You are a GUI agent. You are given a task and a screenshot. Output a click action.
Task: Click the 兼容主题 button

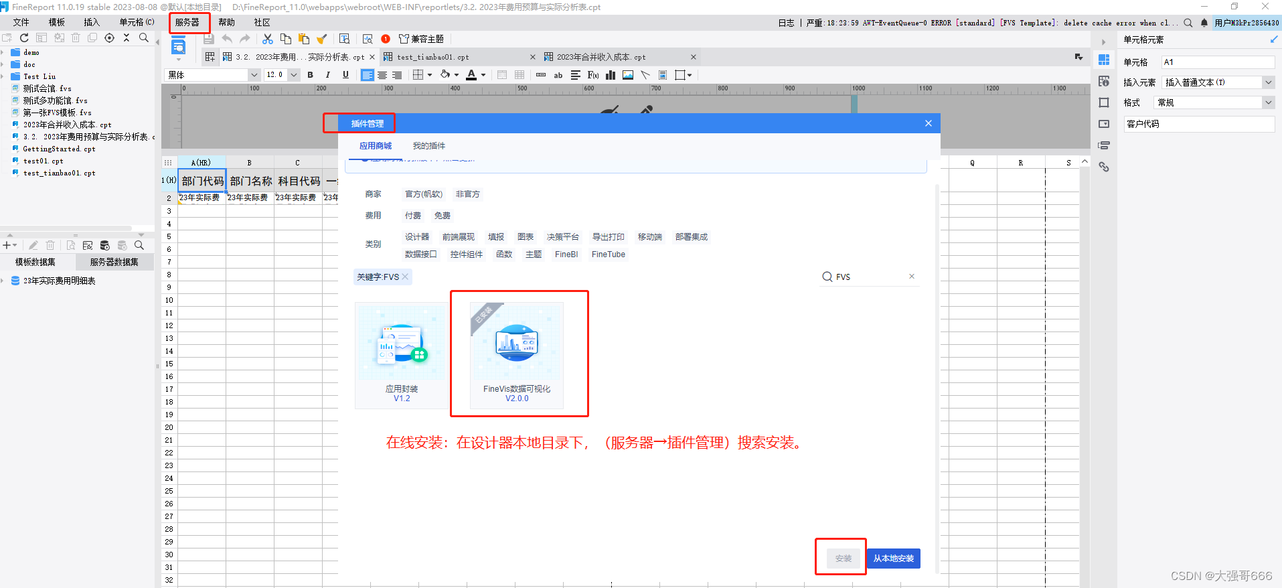point(421,39)
